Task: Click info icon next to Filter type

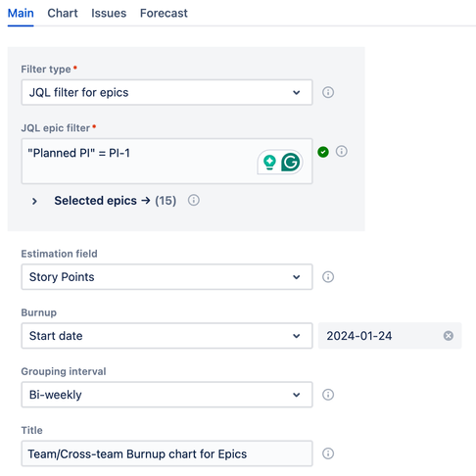Action: point(328,92)
